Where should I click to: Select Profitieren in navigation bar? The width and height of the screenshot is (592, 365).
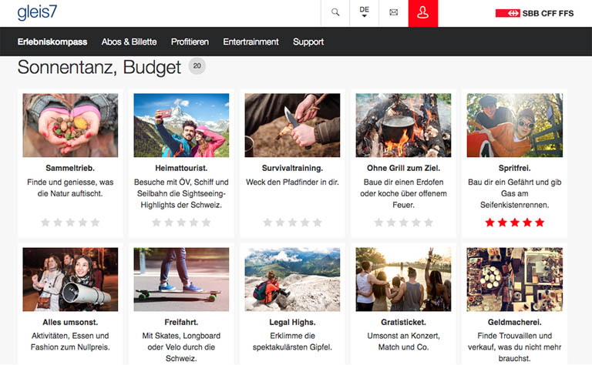(190, 42)
